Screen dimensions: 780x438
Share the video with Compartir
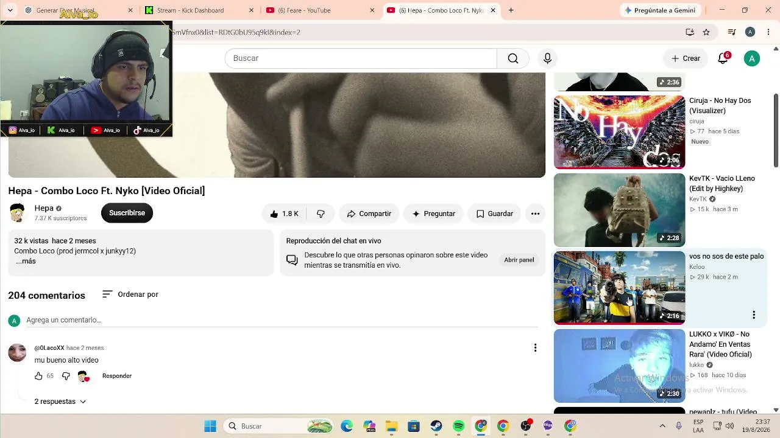(369, 214)
